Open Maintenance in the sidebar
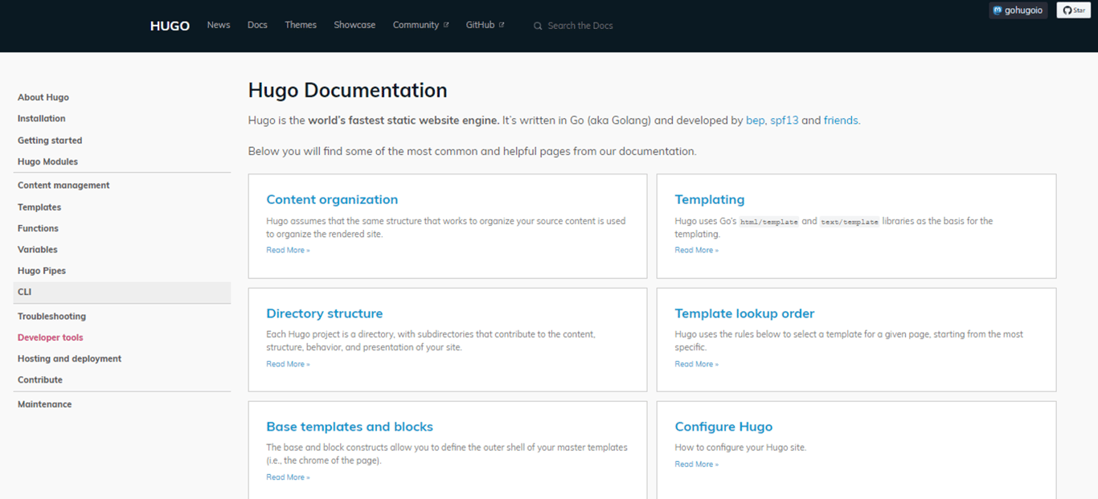This screenshot has width=1098, height=499. [x=45, y=404]
